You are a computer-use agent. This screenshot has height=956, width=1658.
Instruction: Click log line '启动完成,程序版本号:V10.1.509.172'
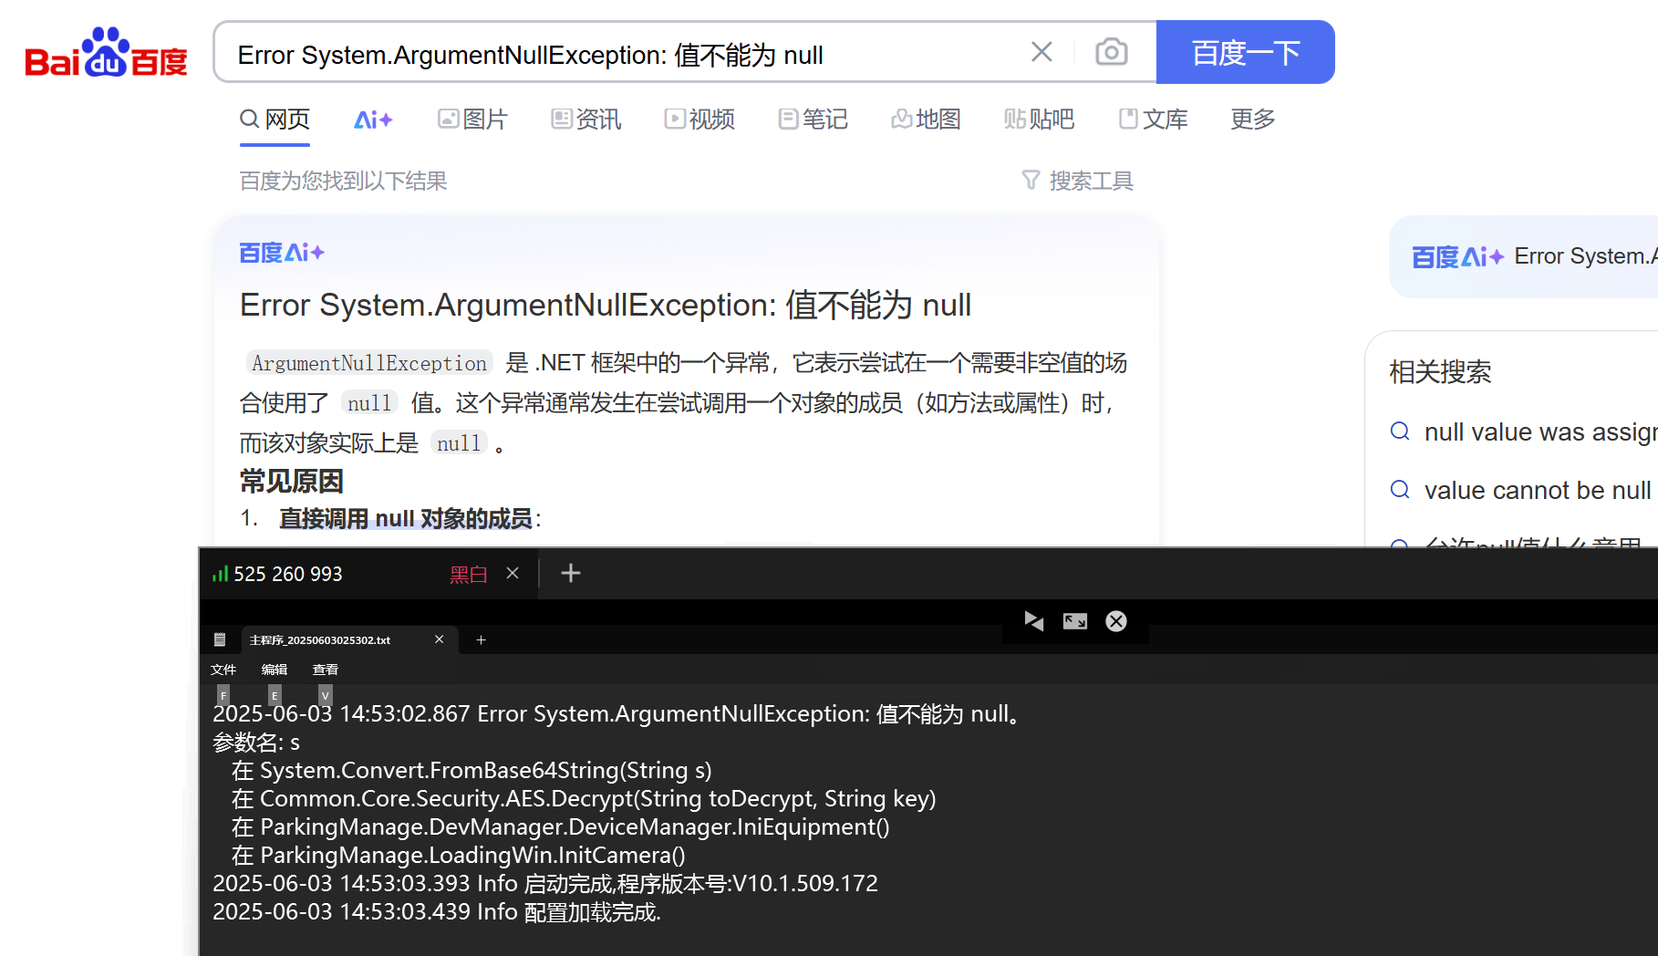(545, 884)
